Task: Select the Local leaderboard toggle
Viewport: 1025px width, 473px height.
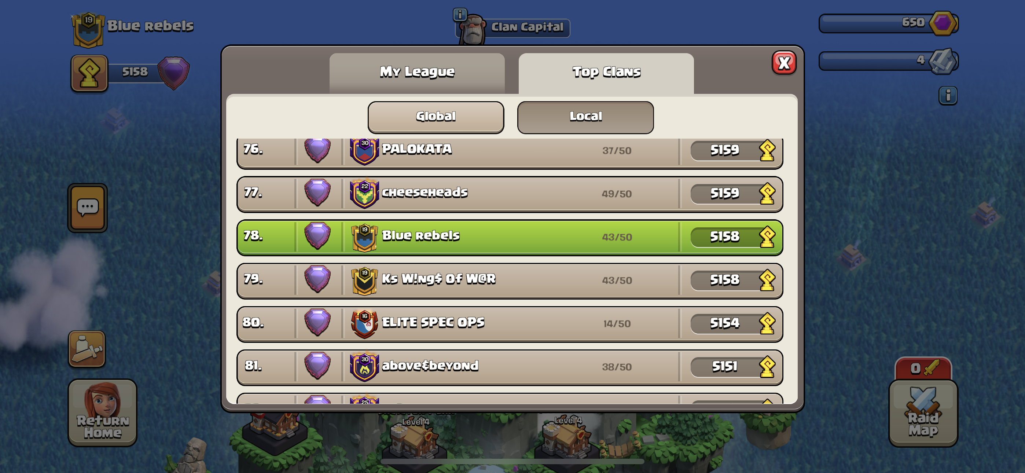Action: click(585, 117)
